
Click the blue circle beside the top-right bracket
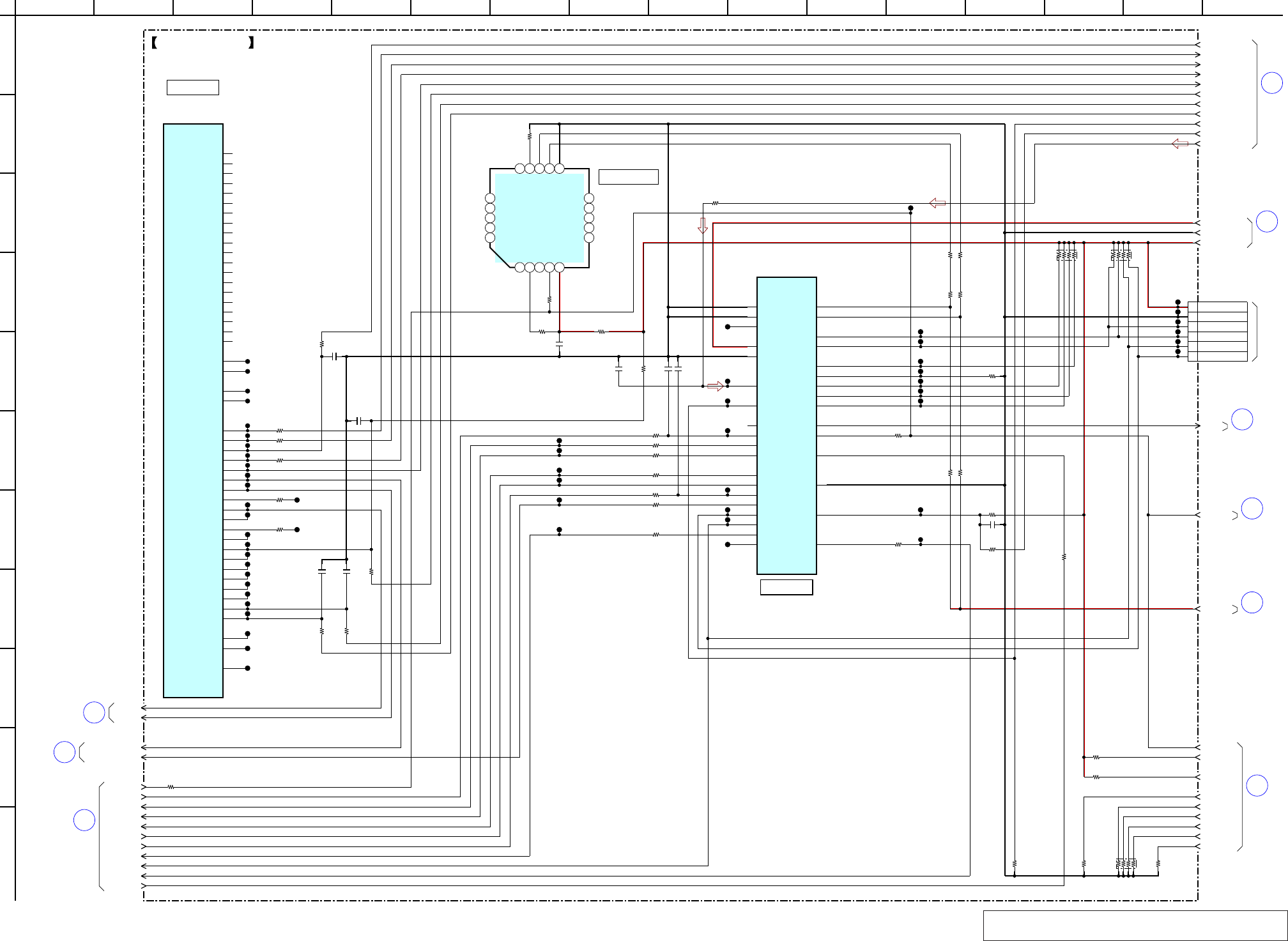(x=1271, y=83)
